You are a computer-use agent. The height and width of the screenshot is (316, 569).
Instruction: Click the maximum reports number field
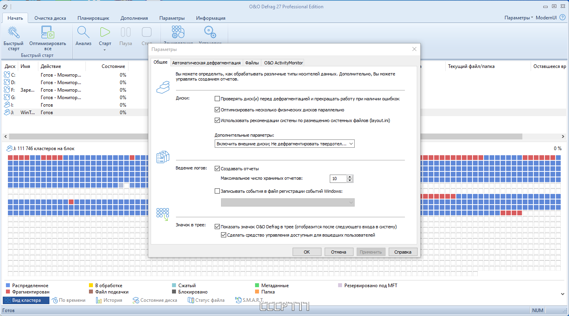tap(338, 179)
